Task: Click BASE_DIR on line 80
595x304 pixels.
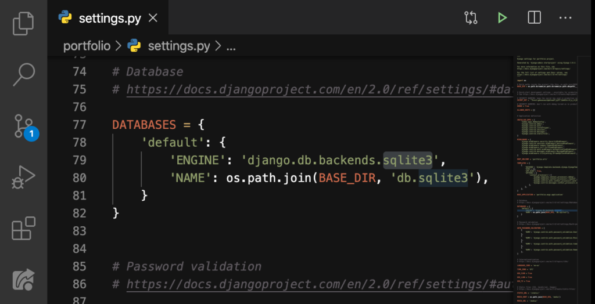Action: 347,178
